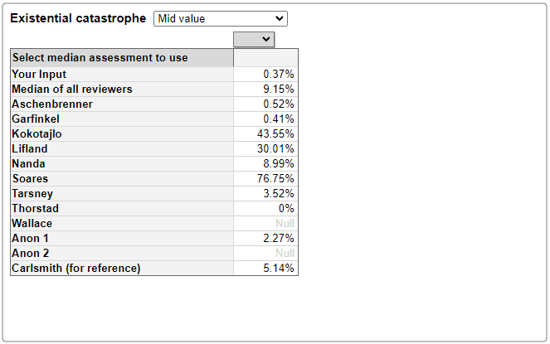Choose the Garfinkel assessment row

click(x=154, y=119)
